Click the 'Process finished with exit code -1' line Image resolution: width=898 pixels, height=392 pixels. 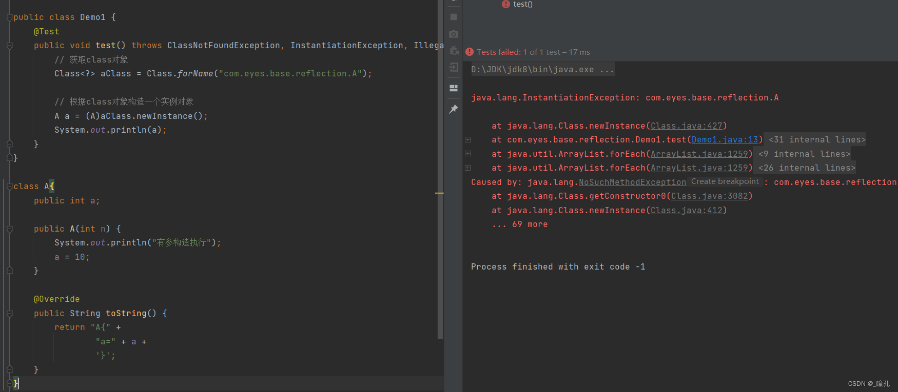point(558,266)
